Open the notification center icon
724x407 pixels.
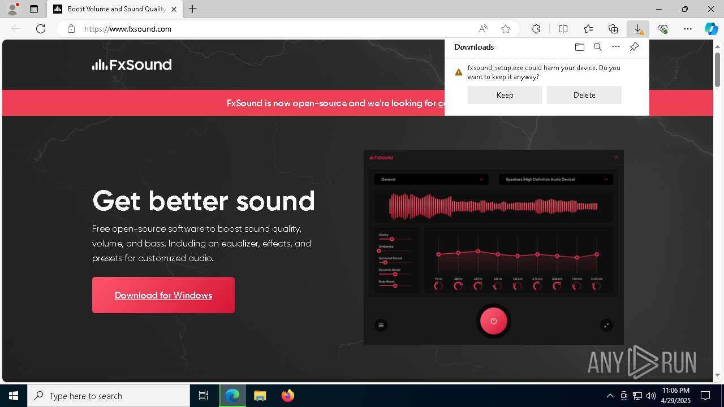tap(705, 396)
